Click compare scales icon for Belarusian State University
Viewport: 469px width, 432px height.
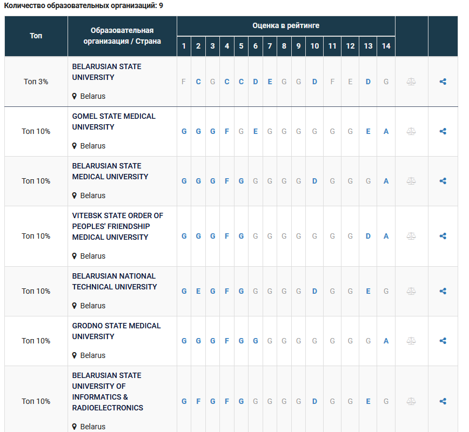pyautogui.click(x=411, y=82)
